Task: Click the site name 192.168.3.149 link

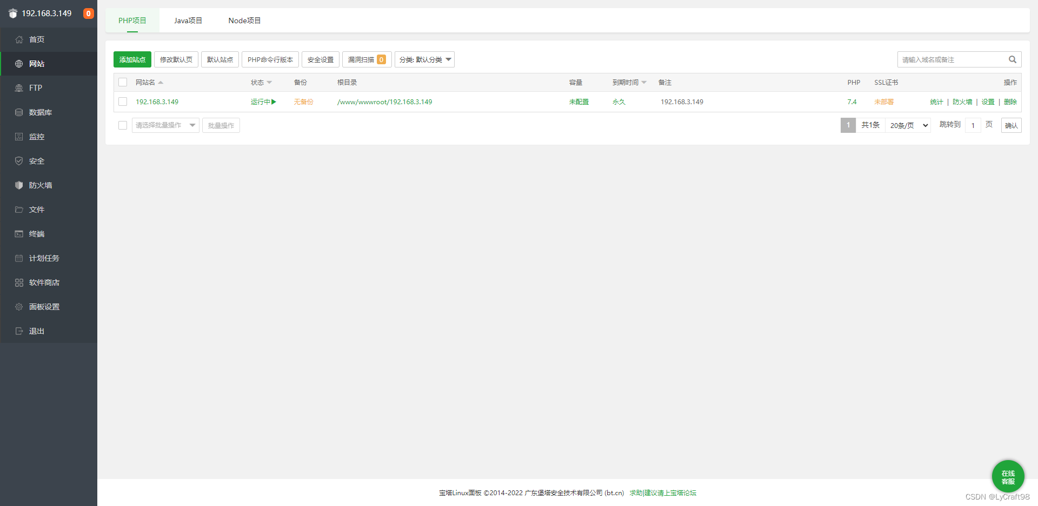Action: 157,102
